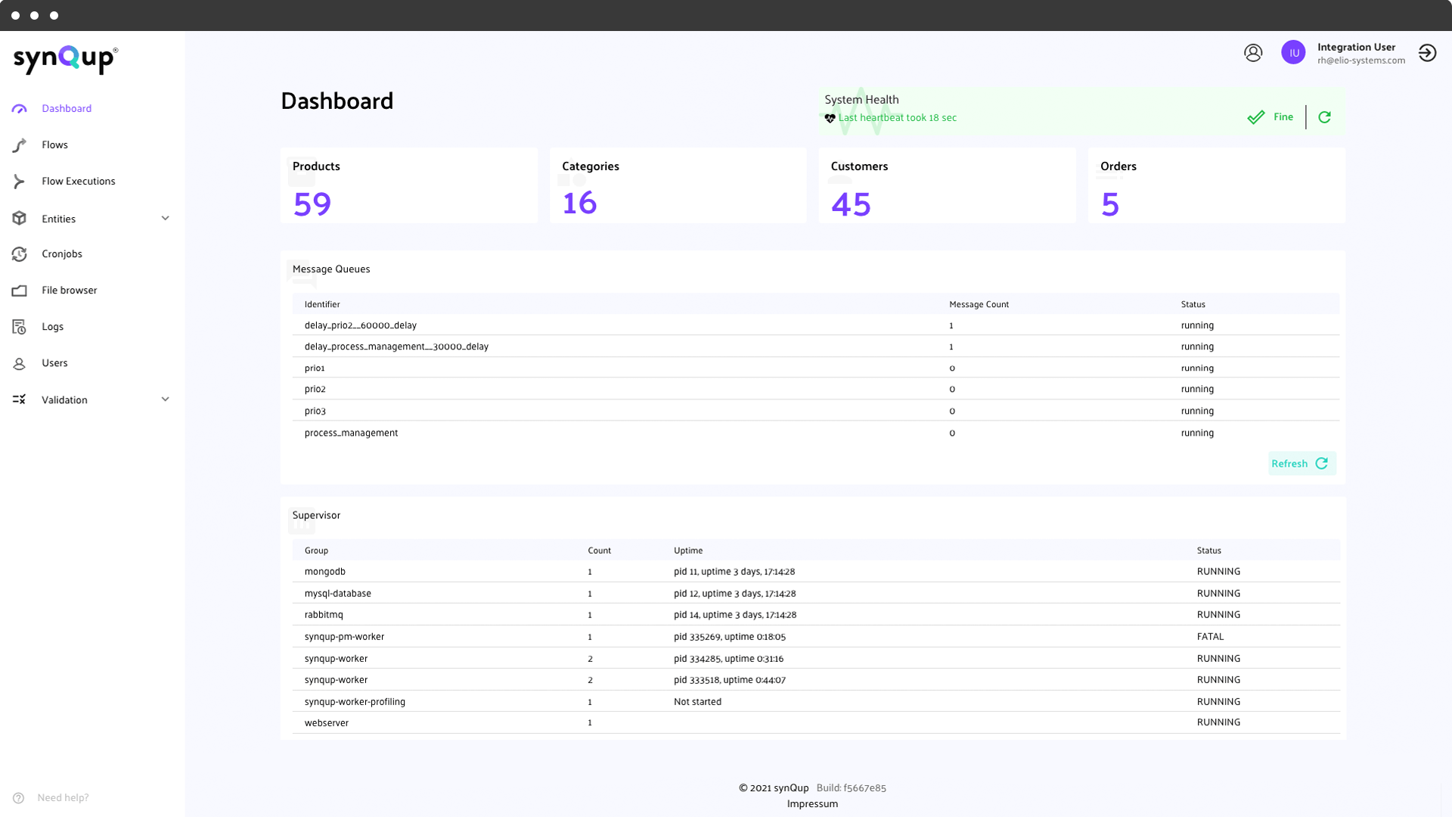The image size is (1452, 817).
Task: Click the logout arrow icon
Action: coord(1427,53)
